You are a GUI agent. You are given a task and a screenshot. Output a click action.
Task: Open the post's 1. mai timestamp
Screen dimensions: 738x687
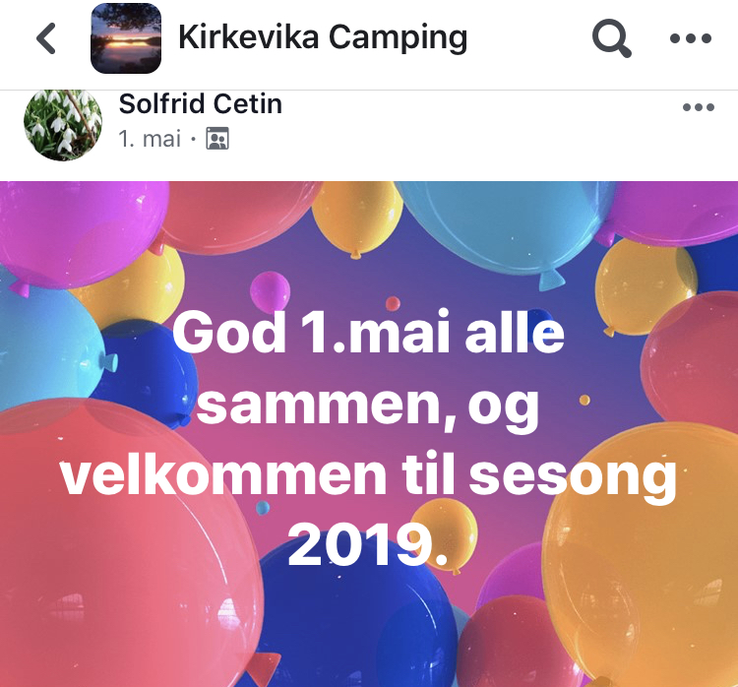click(x=150, y=139)
